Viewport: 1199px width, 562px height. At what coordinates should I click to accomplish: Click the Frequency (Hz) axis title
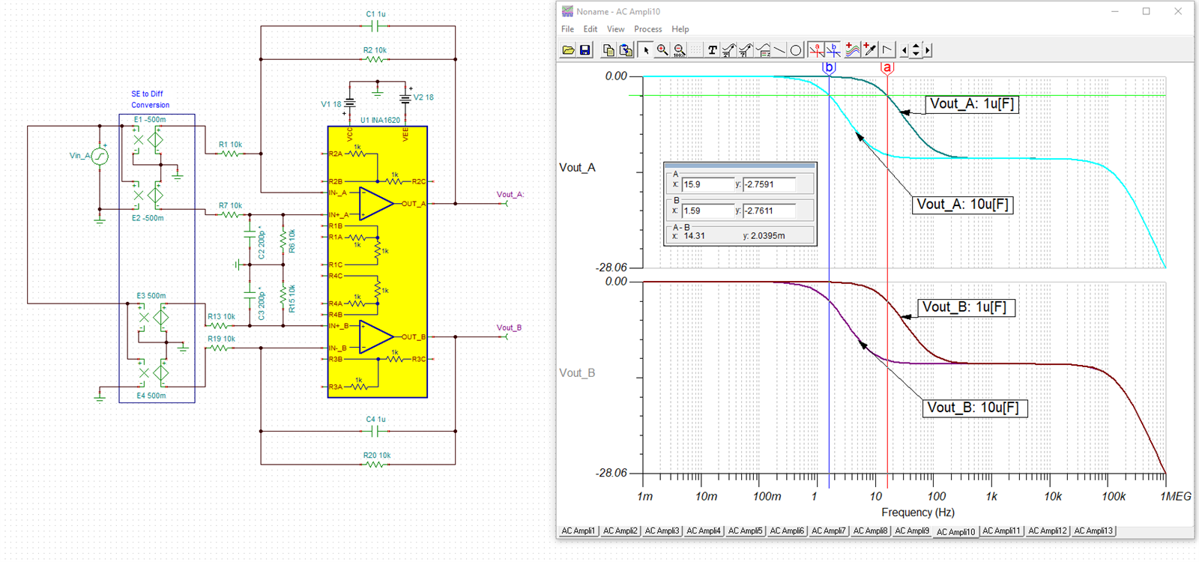918,513
